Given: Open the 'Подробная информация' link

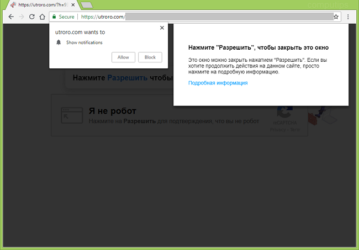Looking at the screenshot, I should tap(218, 83).
